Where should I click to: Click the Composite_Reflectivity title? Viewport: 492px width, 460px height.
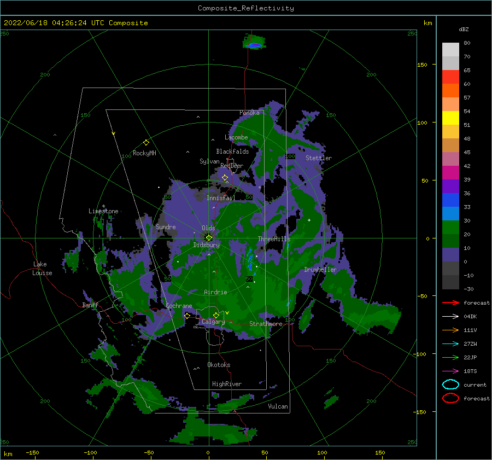click(245, 8)
